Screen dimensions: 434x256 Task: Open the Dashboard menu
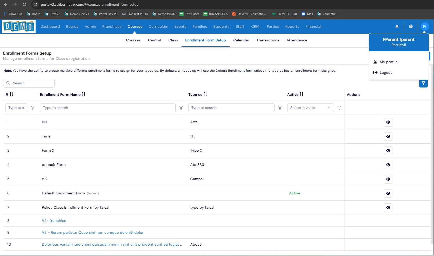tap(50, 26)
